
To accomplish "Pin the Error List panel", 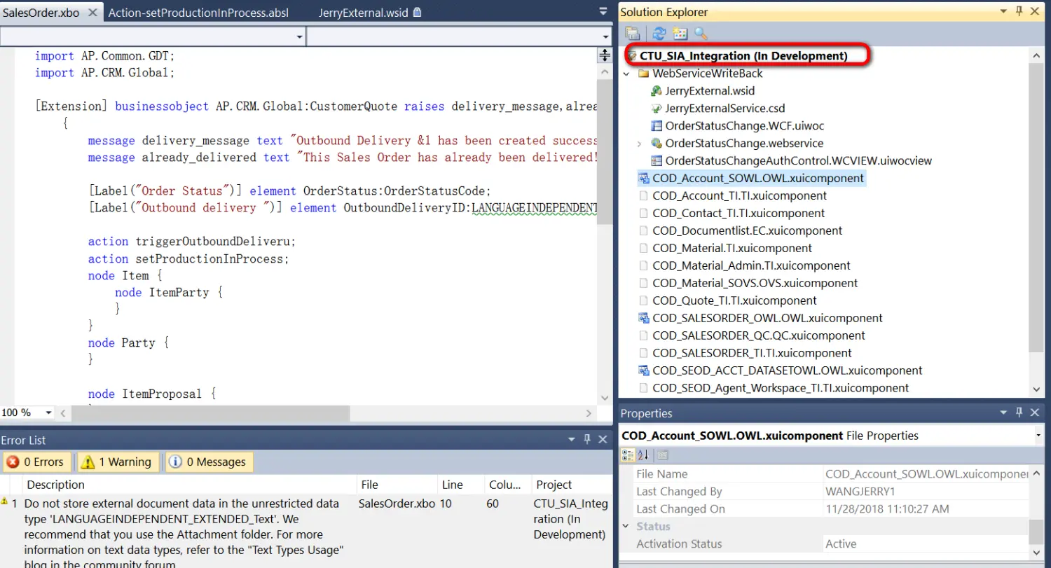I will (587, 439).
